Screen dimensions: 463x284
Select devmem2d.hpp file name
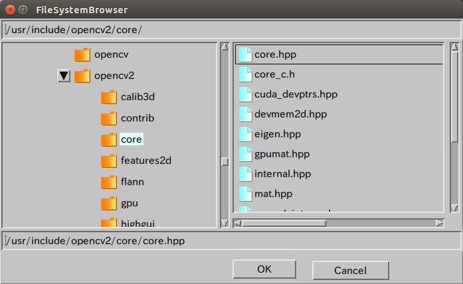tap(290, 114)
